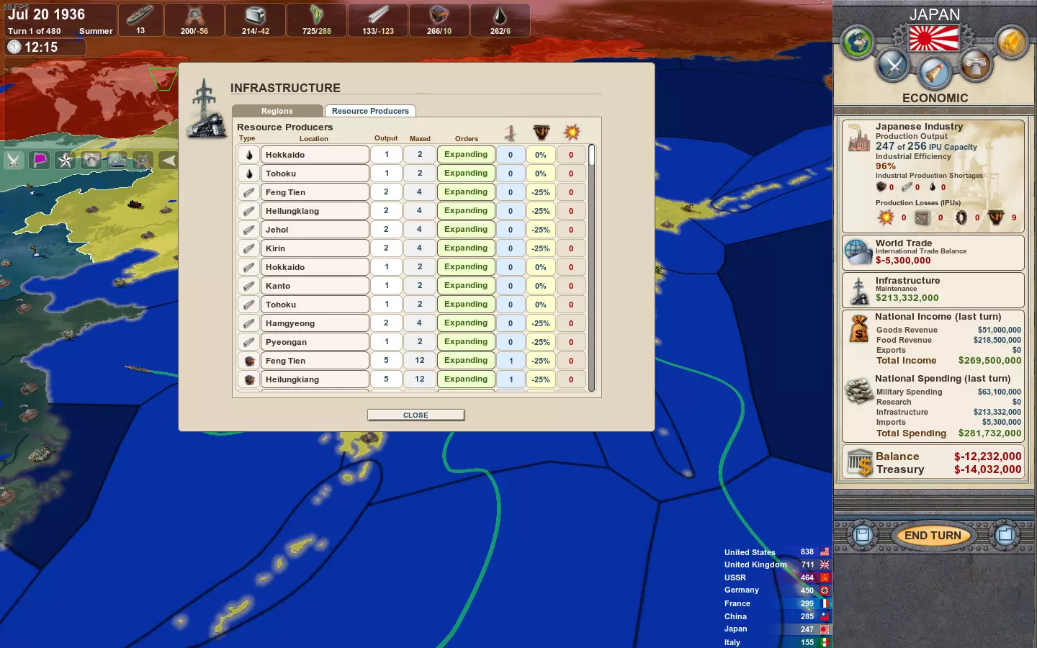The width and height of the screenshot is (1037, 648).
Task: Open the military crossed swords panel
Action: point(894,66)
